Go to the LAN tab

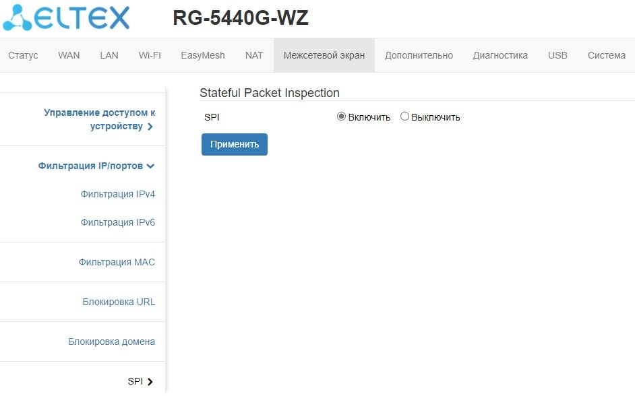(x=109, y=55)
